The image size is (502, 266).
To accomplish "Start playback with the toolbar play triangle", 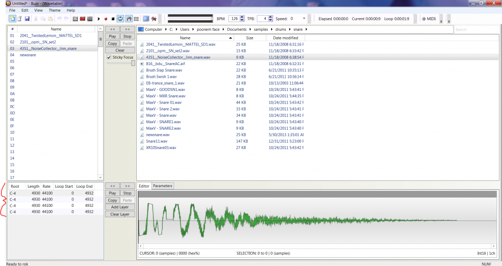I will 99,19.
